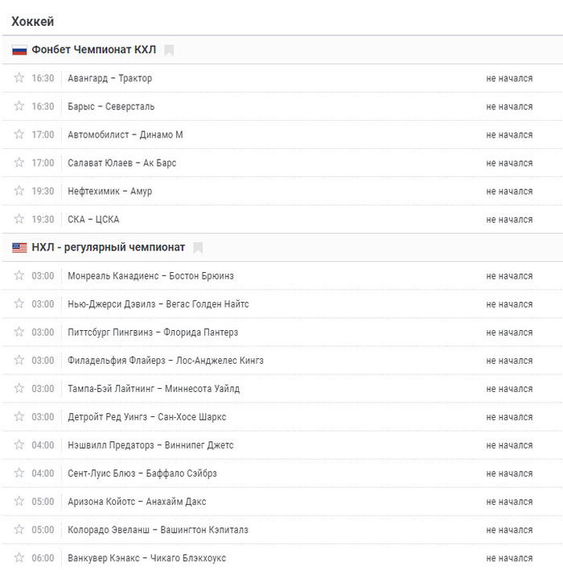Click the Russian flag icon

(x=19, y=50)
